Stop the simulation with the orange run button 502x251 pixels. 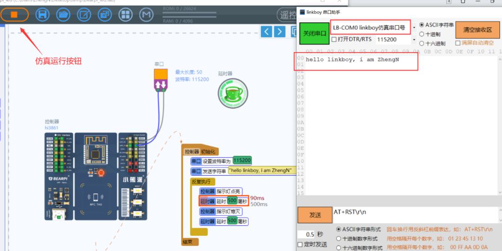[x=14, y=15]
